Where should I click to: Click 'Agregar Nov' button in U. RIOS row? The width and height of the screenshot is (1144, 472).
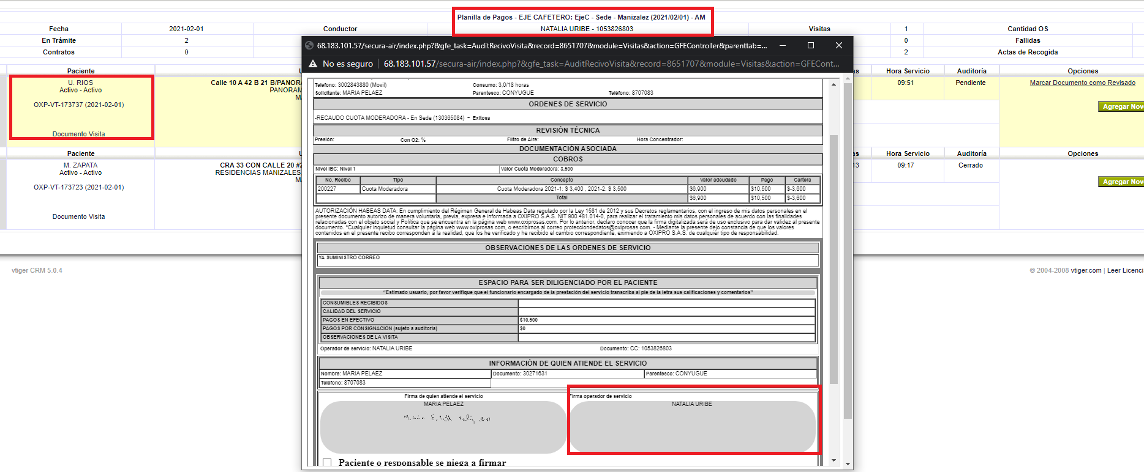pyautogui.click(x=1121, y=106)
